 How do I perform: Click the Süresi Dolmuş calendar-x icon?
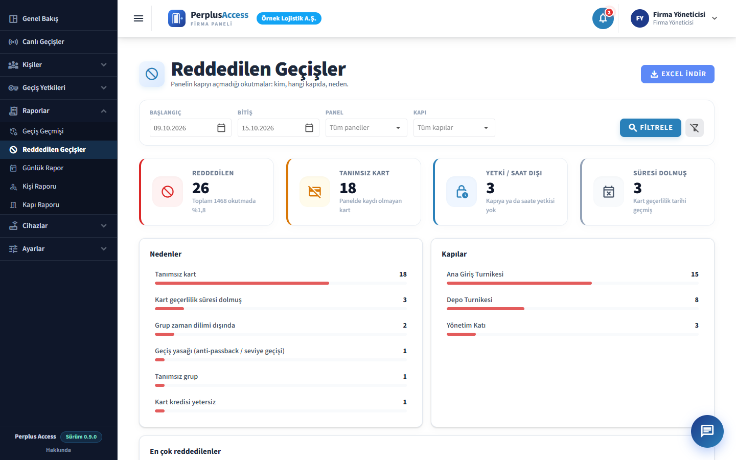click(x=609, y=192)
